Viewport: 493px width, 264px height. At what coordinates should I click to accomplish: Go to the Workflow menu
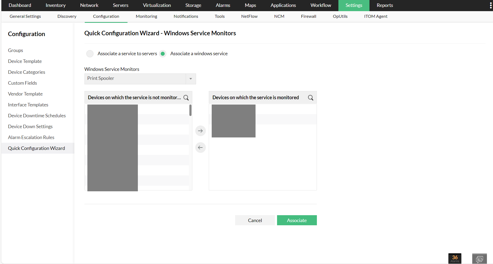[321, 5]
